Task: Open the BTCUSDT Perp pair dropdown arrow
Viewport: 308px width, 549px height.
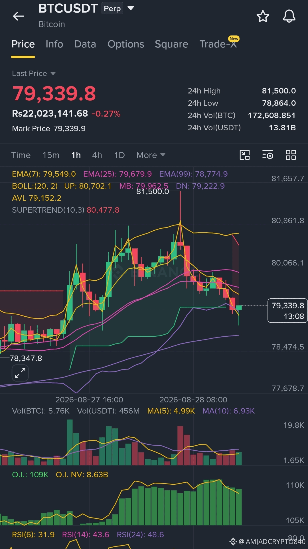Action: click(x=131, y=8)
